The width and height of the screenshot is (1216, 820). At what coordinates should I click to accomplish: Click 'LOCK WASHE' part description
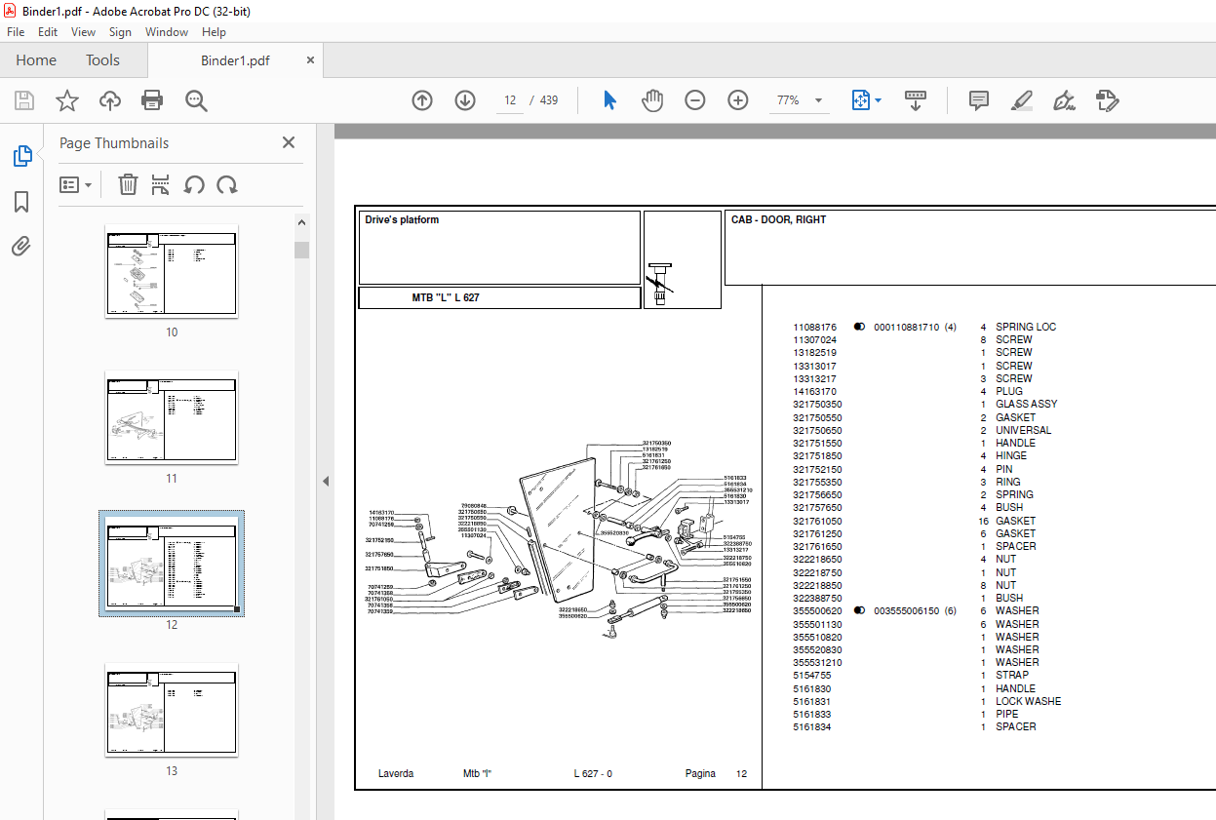[1028, 702]
